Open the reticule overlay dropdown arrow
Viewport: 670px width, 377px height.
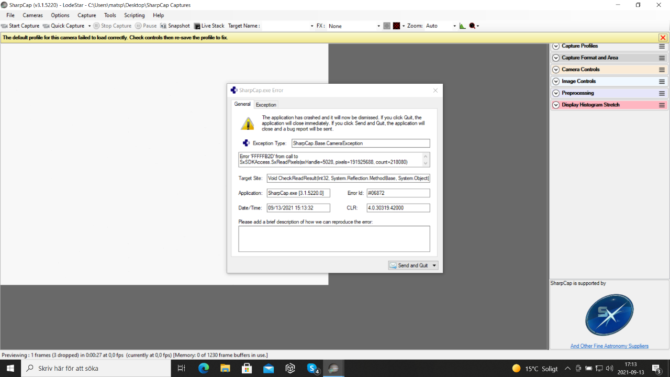[403, 26]
